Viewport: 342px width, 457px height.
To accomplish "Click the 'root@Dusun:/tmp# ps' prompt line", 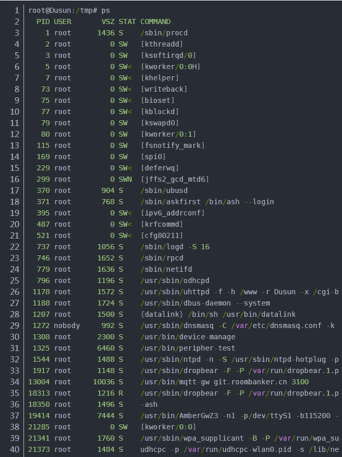I will coord(69,11).
